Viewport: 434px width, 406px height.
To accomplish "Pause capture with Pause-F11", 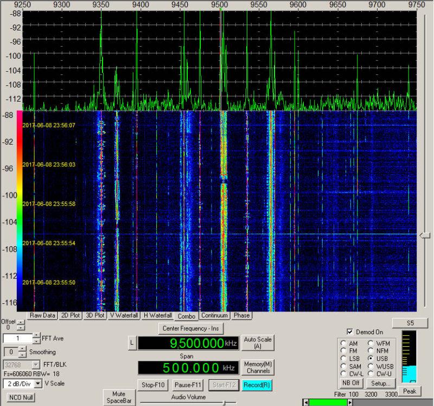I will tap(188, 385).
